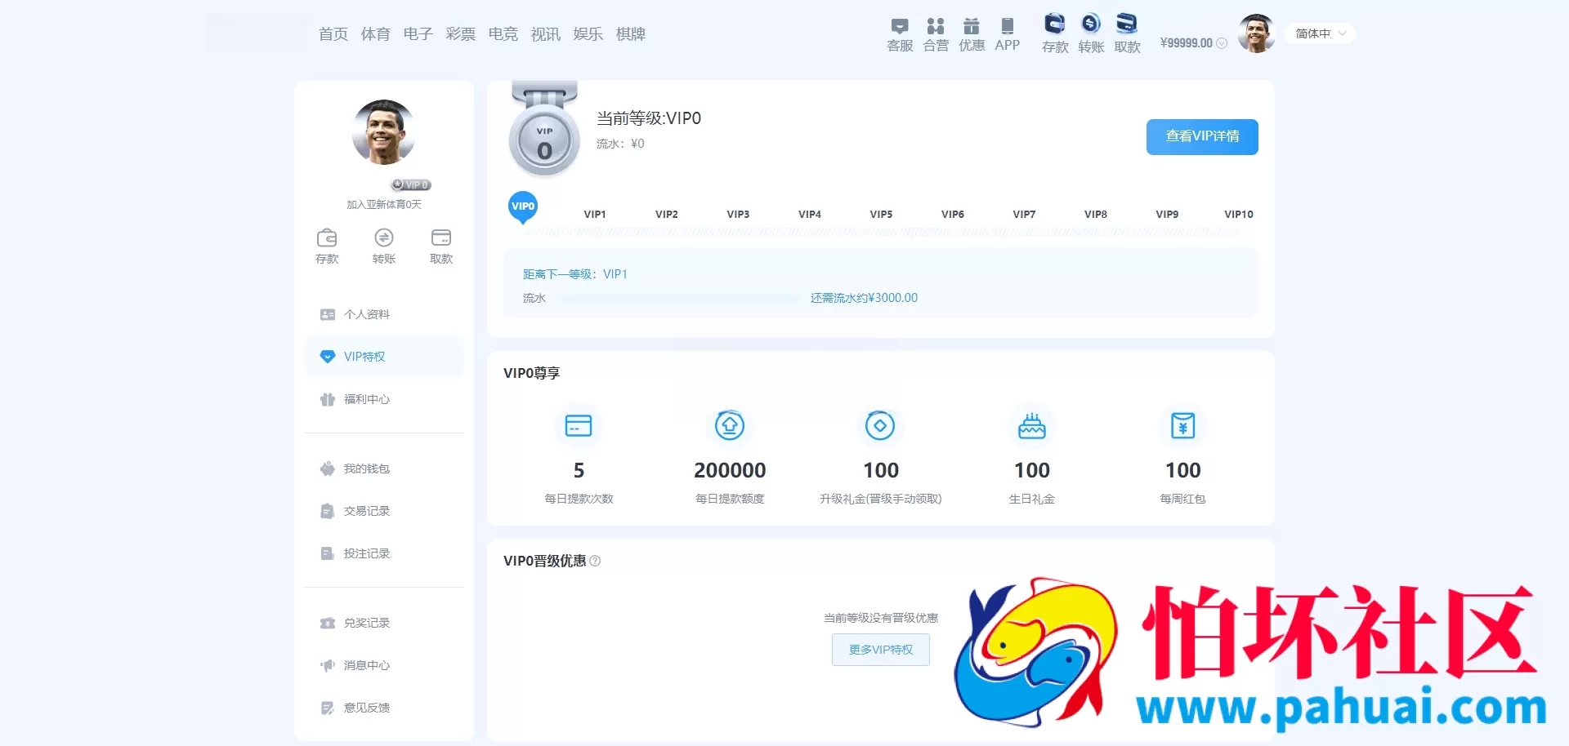
Task: Click the 流水 progress bar
Action: click(x=678, y=298)
